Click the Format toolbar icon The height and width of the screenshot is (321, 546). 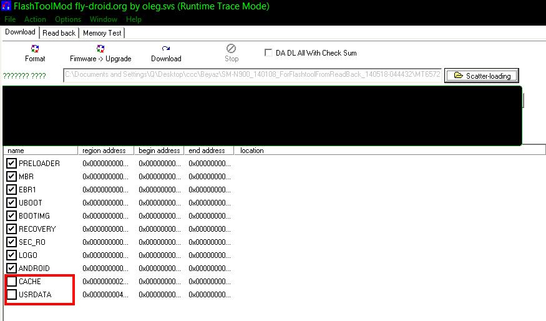click(x=35, y=49)
